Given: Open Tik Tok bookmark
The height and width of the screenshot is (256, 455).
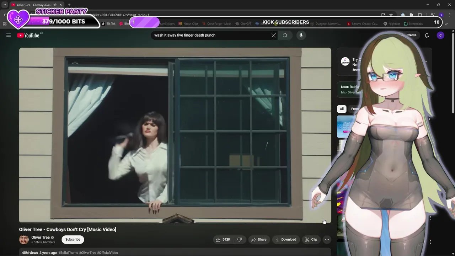Looking at the screenshot, I should click(109, 24).
